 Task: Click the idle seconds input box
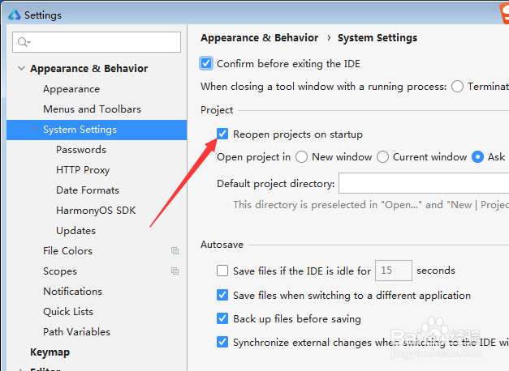(x=394, y=271)
